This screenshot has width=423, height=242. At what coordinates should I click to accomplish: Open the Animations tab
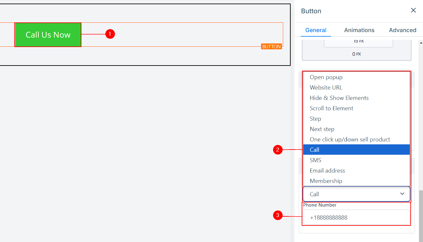359,30
